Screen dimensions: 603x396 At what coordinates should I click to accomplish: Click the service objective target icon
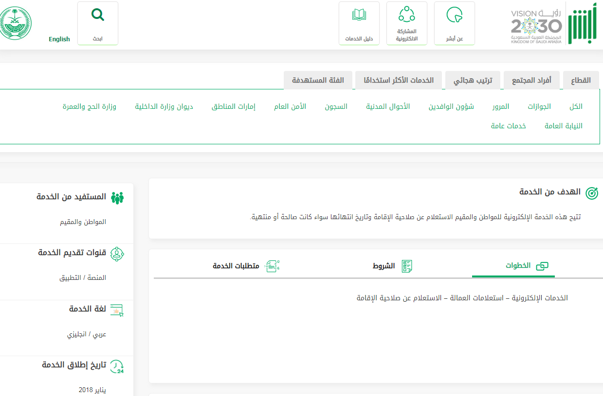[x=591, y=193]
